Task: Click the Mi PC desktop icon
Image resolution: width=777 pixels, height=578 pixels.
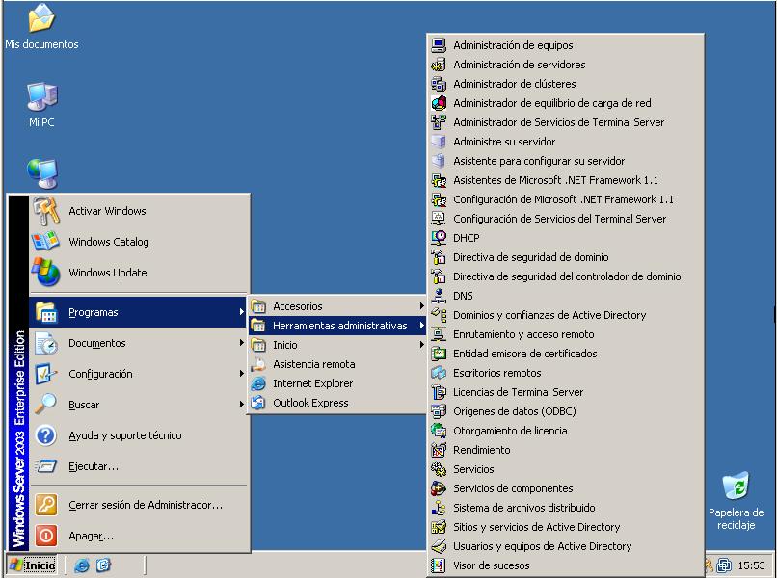Action: click(x=42, y=96)
